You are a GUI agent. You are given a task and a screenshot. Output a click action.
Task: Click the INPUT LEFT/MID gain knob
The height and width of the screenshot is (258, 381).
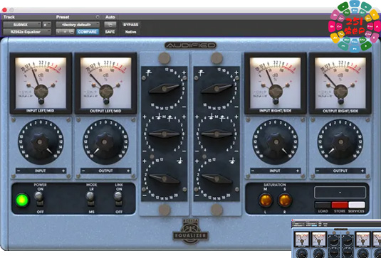(x=41, y=142)
